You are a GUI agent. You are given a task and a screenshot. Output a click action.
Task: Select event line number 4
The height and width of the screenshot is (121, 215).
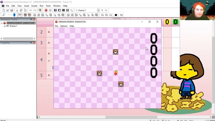[41, 59]
